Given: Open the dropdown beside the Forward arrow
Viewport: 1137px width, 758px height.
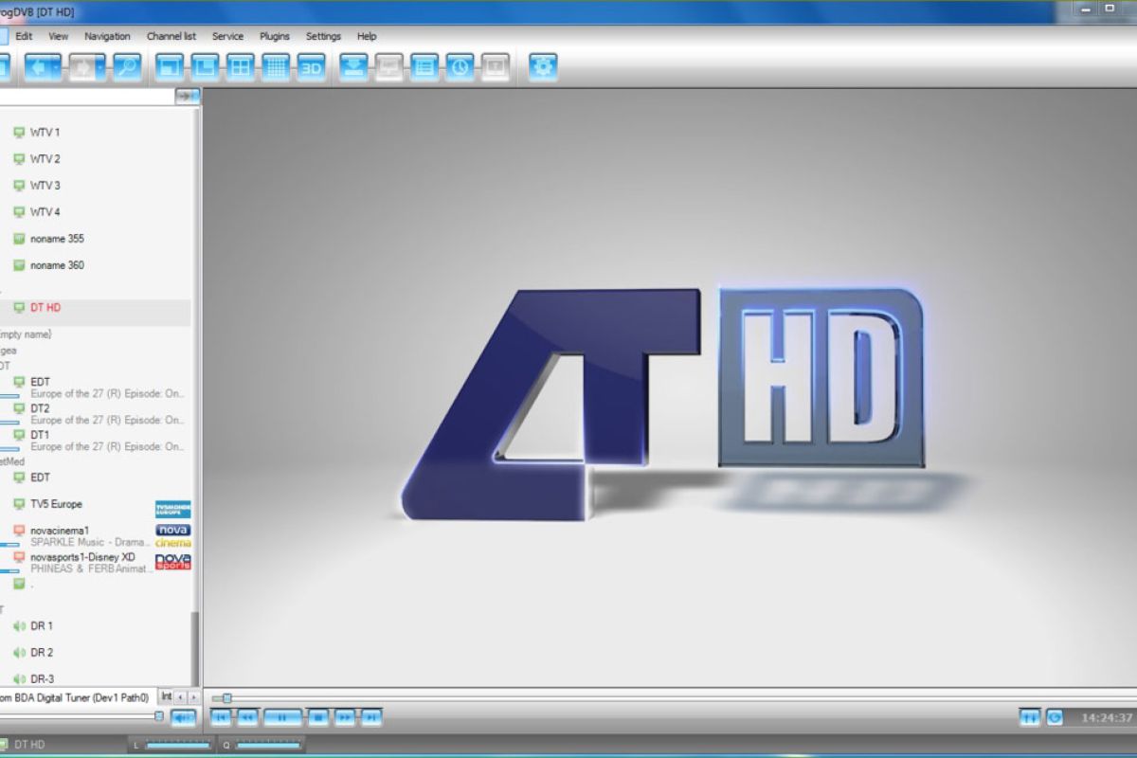Looking at the screenshot, I should click(99, 66).
